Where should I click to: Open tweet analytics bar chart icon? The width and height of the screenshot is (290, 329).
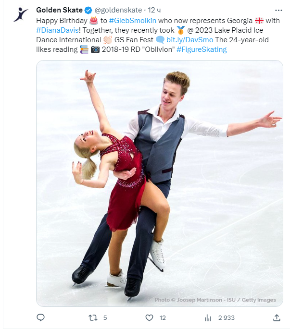point(208,318)
